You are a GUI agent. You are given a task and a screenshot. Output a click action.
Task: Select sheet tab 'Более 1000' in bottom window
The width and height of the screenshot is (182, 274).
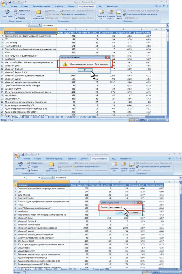click(x=52, y=269)
